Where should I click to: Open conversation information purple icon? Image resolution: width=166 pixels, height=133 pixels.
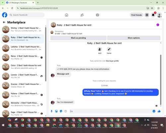pyautogui.click(x=158, y=25)
